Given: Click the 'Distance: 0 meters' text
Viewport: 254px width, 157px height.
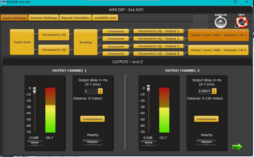Looking at the screenshot, I should pos(87,98).
